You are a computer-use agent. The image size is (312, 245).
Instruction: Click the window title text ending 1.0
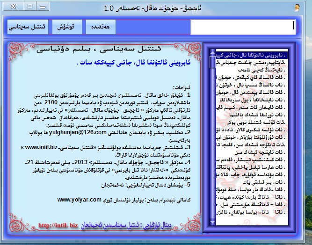[153, 8]
